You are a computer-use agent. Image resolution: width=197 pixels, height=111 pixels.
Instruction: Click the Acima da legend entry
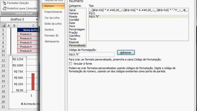click(x=30, y=104)
